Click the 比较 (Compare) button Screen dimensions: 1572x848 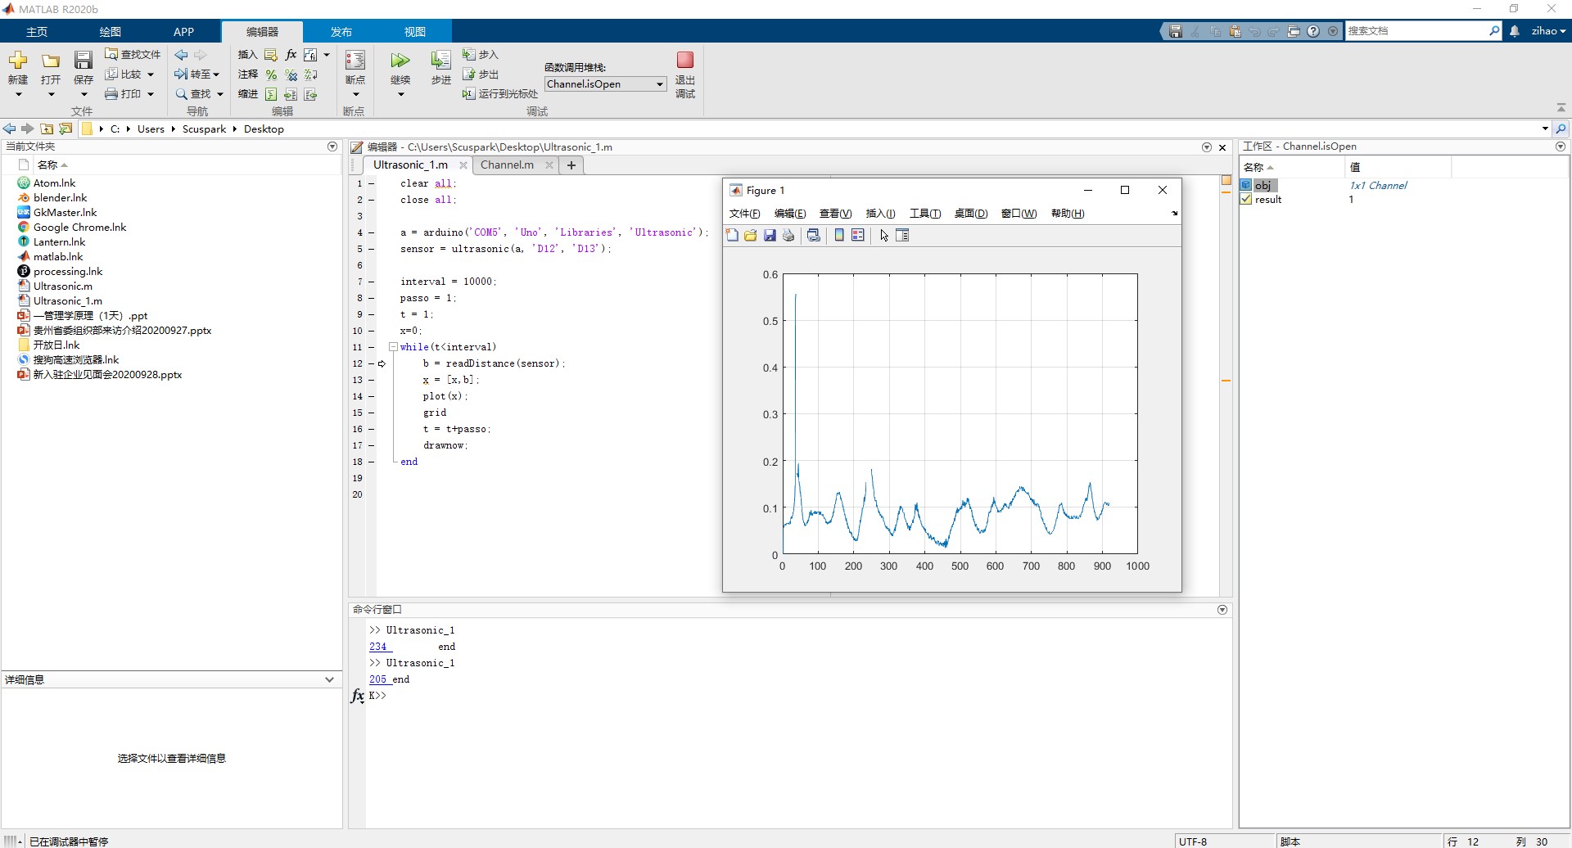pos(129,74)
